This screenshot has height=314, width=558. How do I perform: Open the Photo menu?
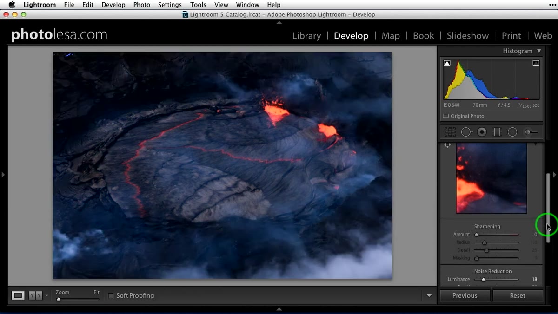click(141, 5)
